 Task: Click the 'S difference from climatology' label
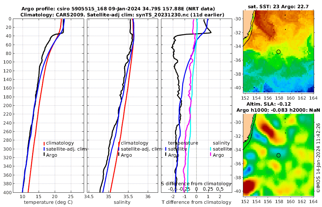(x=196, y=184)
